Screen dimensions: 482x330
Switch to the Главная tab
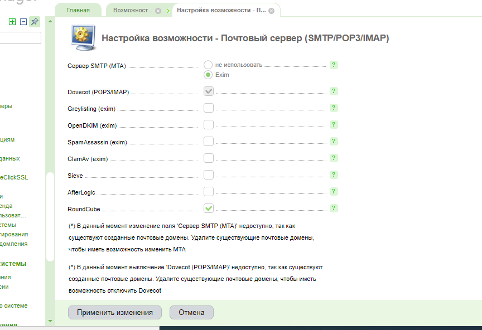[78, 11]
